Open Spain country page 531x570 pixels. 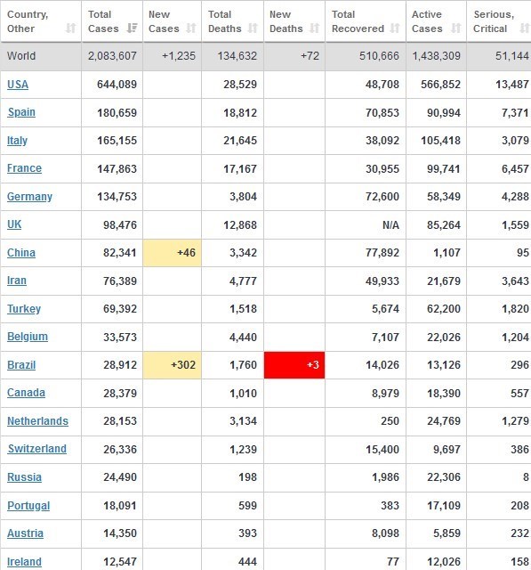(x=21, y=112)
